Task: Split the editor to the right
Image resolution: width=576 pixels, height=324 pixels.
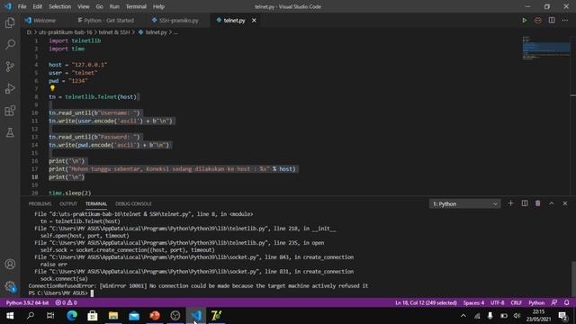Action: 552,20
